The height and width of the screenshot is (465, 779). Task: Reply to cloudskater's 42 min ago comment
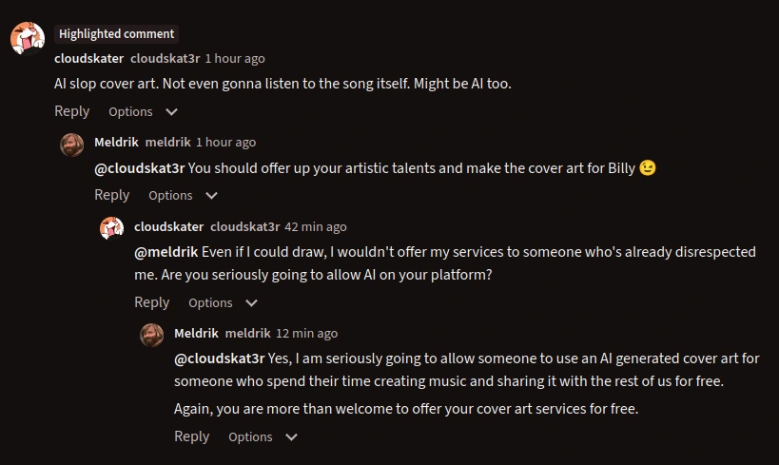click(152, 302)
